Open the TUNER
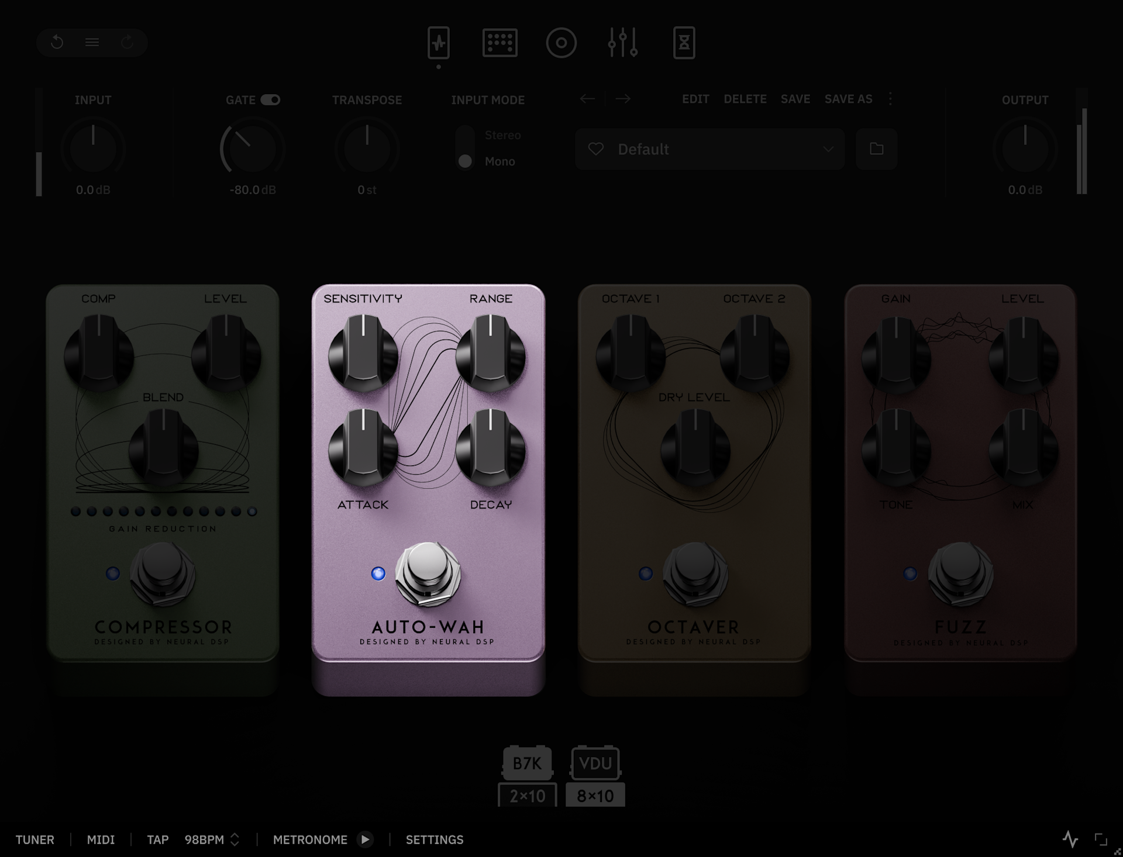 (x=35, y=839)
